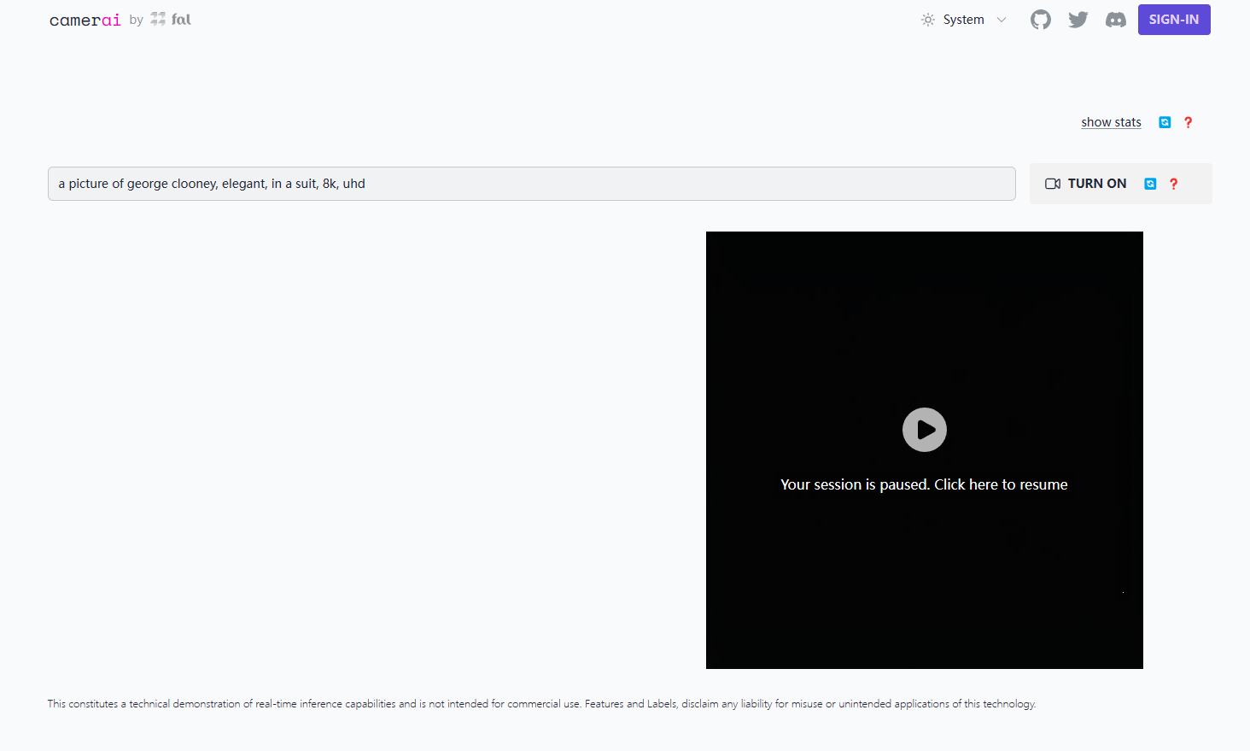The image size is (1250, 751).
Task: Toggle stats display via show stats
Action: click(x=1111, y=122)
